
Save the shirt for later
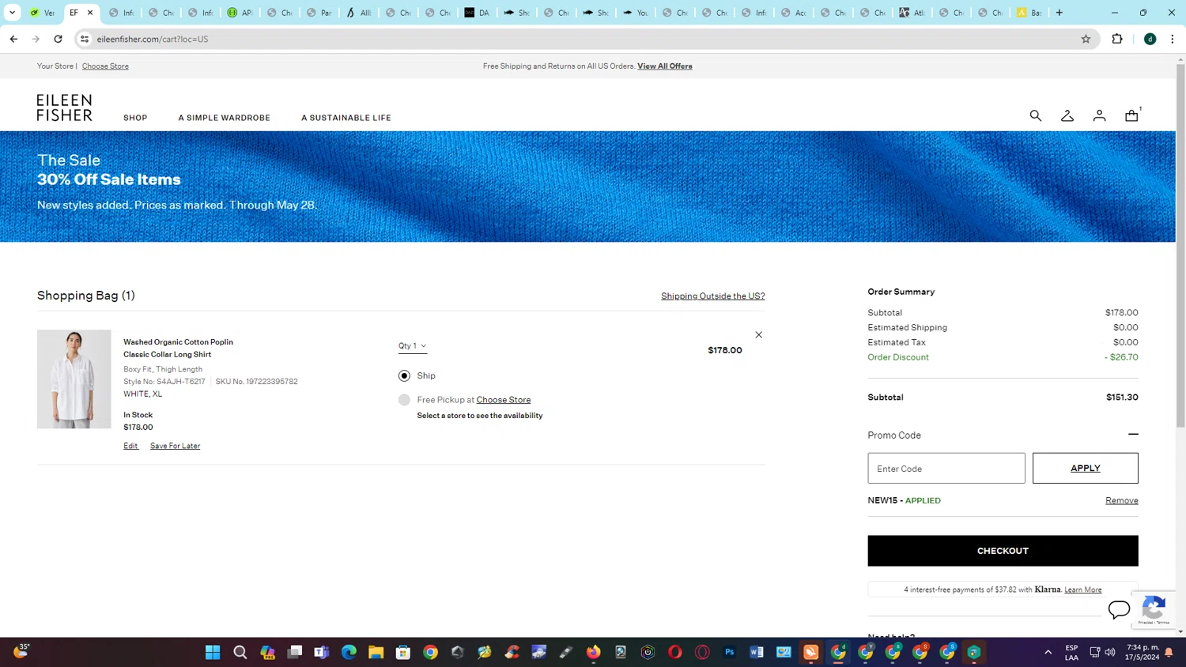(x=175, y=446)
